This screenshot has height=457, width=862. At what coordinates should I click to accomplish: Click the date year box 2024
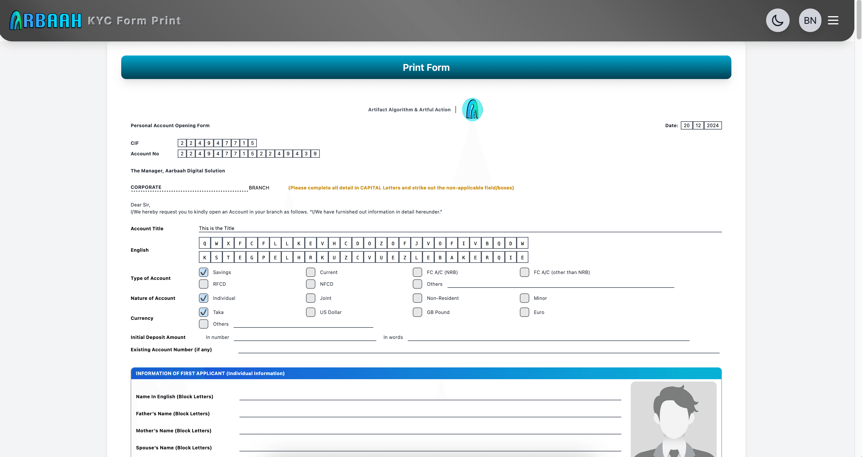point(713,126)
